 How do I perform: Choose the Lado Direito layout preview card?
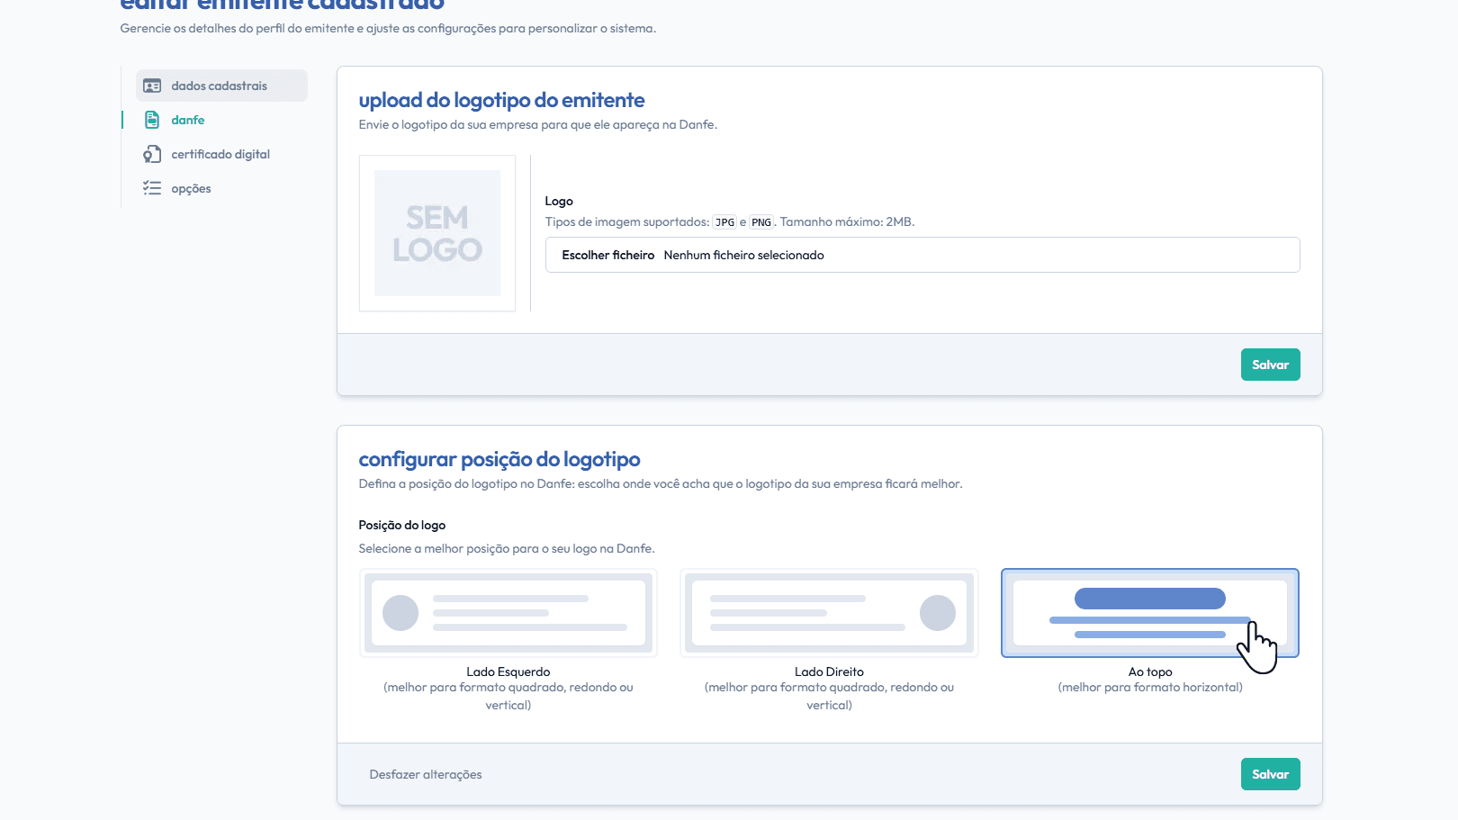pyautogui.click(x=829, y=613)
